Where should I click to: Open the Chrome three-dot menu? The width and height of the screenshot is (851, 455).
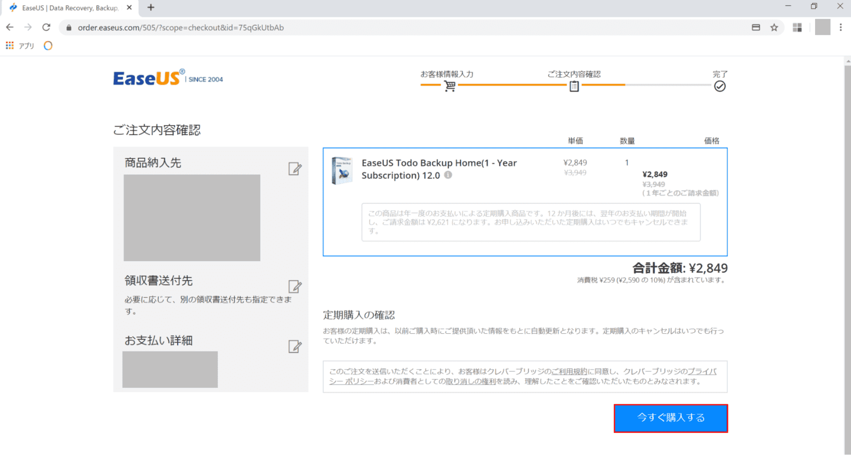click(x=841, y=27)
